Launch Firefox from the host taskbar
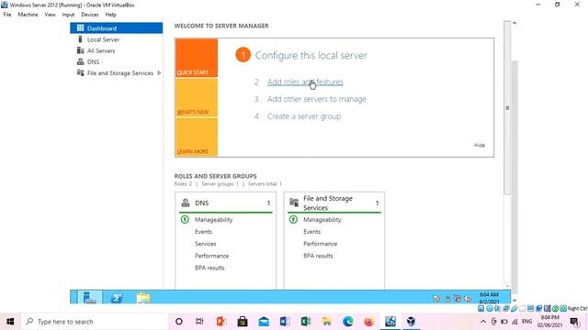This screenshot has height=330, width=588. coord(369,322)
